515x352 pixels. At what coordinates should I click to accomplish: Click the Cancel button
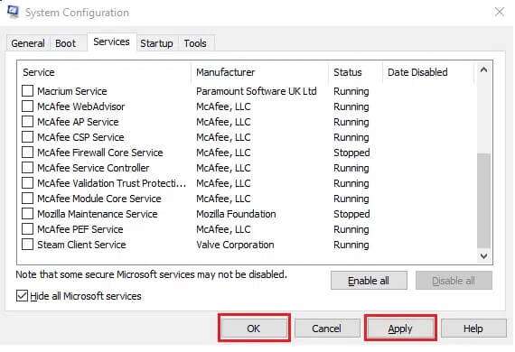[x=326, y=329]
